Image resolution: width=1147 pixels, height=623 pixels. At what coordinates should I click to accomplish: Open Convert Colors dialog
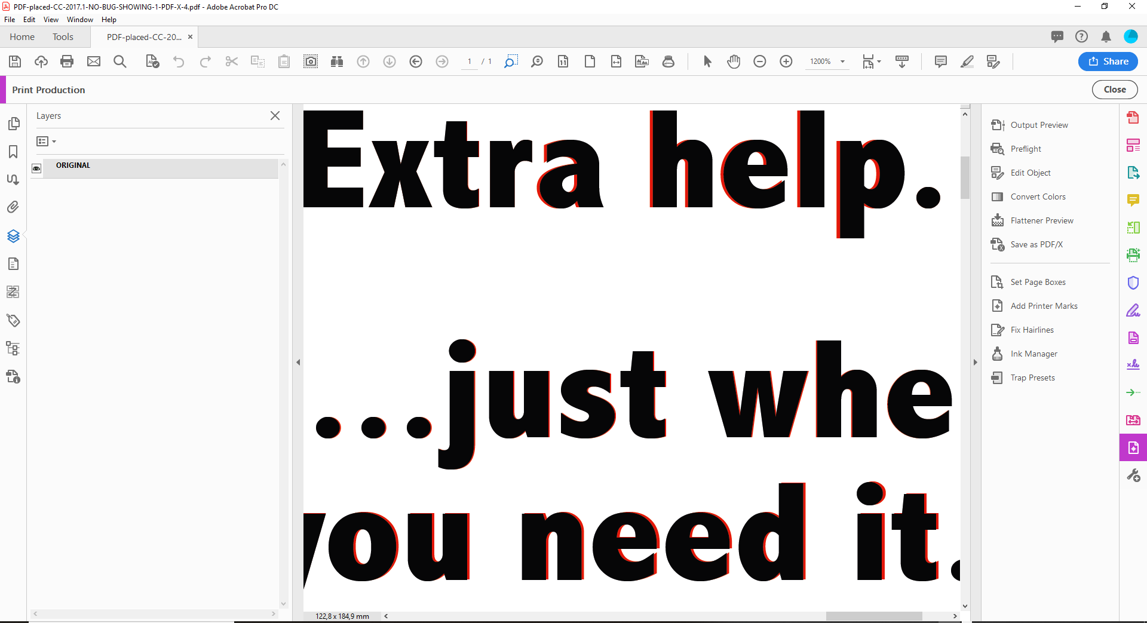pos(1037,197)
